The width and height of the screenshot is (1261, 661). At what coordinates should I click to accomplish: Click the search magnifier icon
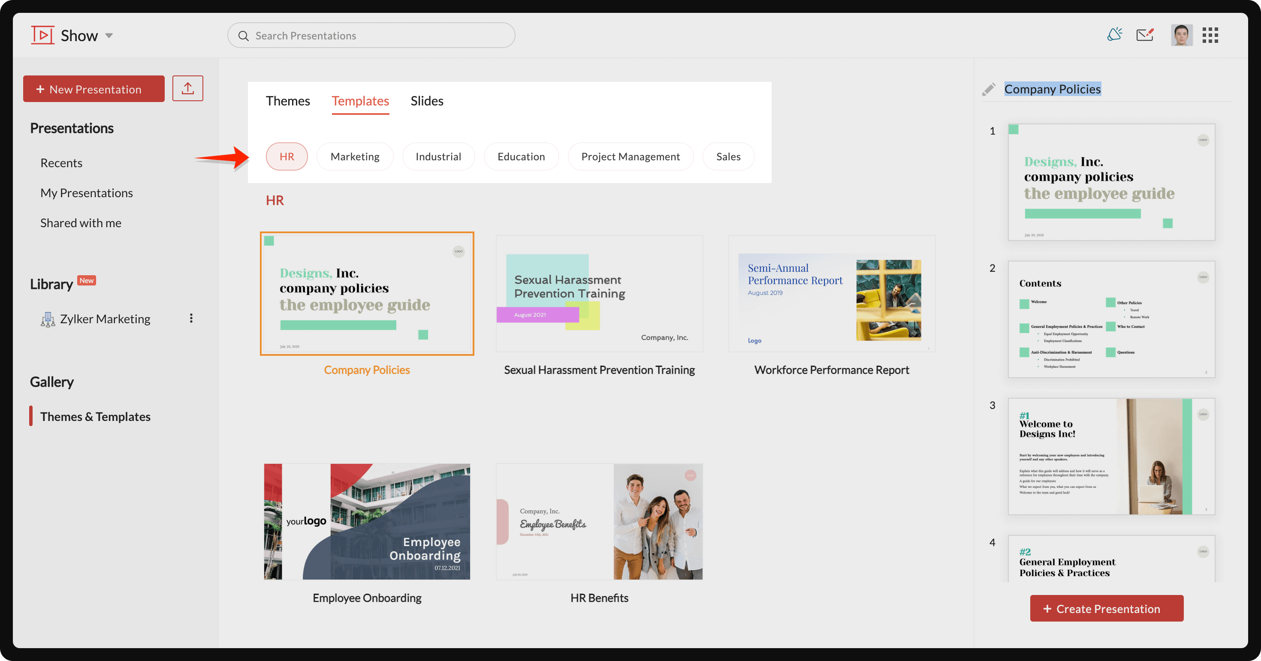tap(244, 35)
